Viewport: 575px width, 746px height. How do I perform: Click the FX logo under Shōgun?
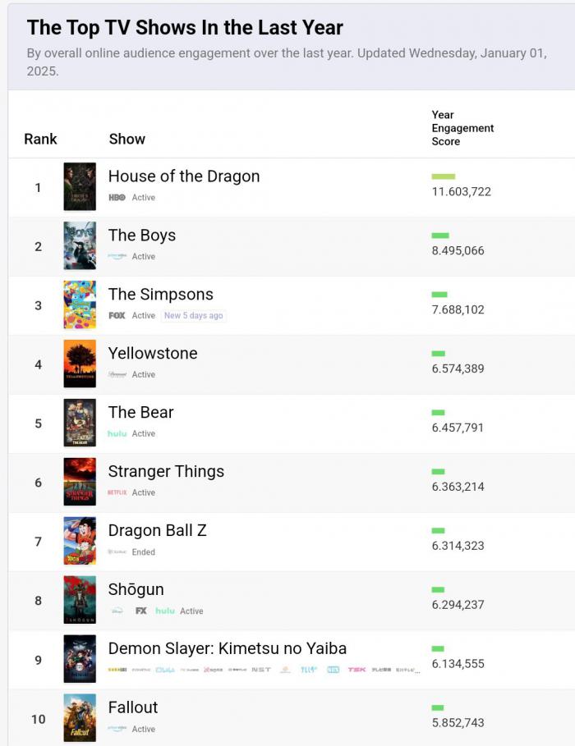pos(141,611)
